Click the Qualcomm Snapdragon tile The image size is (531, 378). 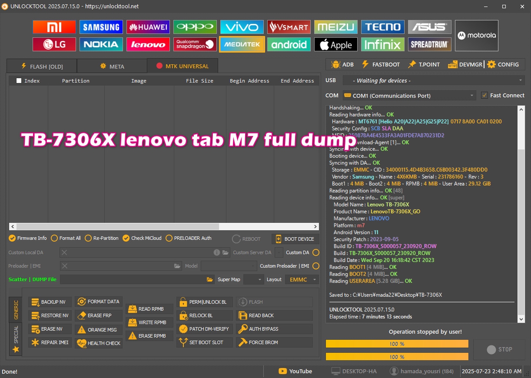coord(195,44)
